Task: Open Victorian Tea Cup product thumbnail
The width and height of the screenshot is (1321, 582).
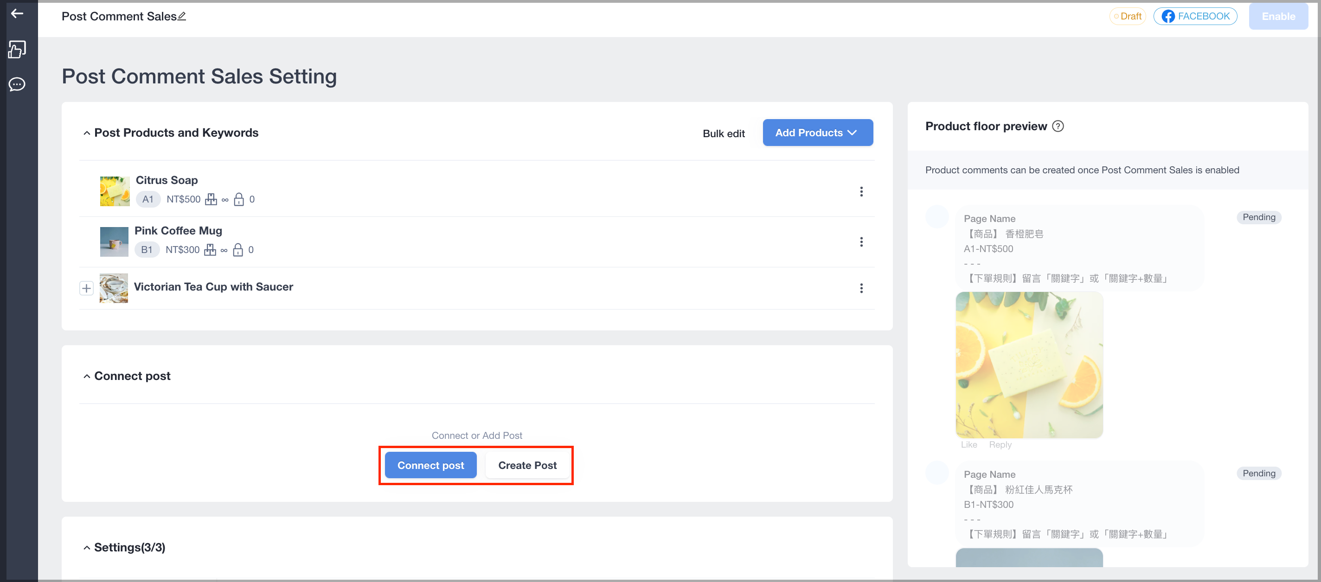Action: click(x=114, y=288)
